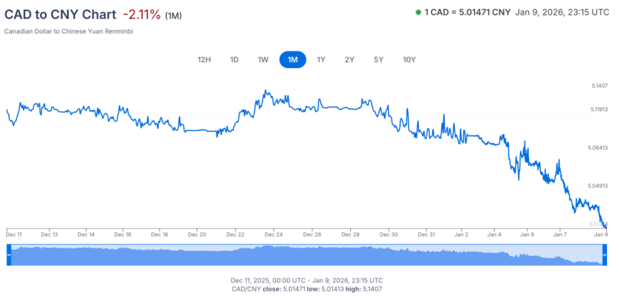Click the CAD/CNY close low high summary

tap(306, 289)
